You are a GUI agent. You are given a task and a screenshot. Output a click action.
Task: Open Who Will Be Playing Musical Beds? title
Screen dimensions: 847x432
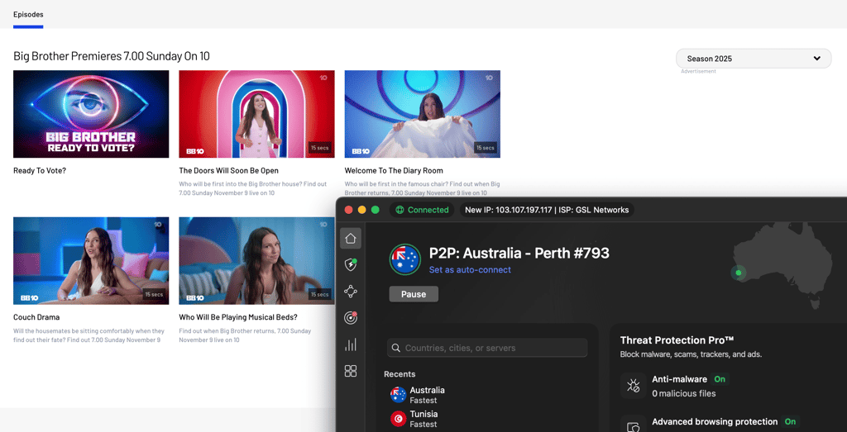click(238, 317)
